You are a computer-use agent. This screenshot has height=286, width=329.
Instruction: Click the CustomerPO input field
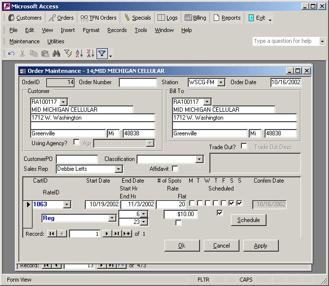(77, 159)
